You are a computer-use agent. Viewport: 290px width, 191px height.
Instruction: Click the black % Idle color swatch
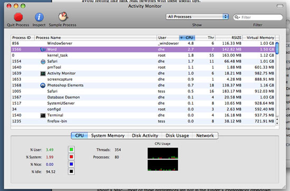[71, 172]
